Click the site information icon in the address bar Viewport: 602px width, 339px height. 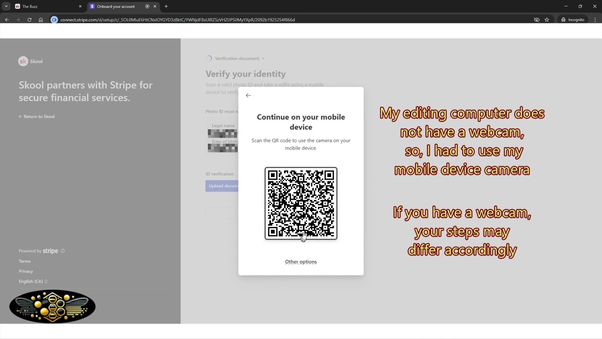pyautogui.click(x=54, y=20)
